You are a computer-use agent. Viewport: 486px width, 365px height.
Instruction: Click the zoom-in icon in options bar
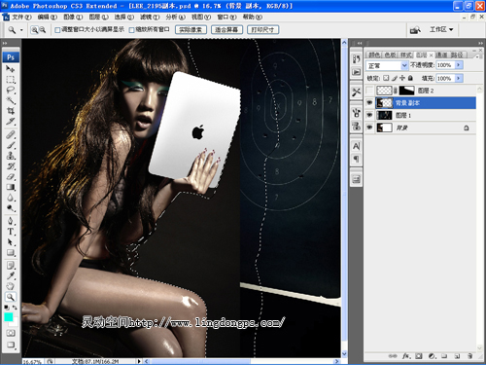coord(34,30)
